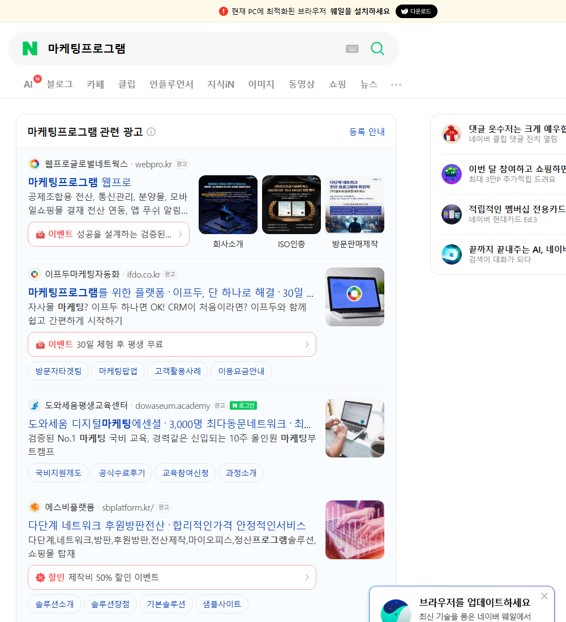Switch to the 카페 tab

point(95,84)
